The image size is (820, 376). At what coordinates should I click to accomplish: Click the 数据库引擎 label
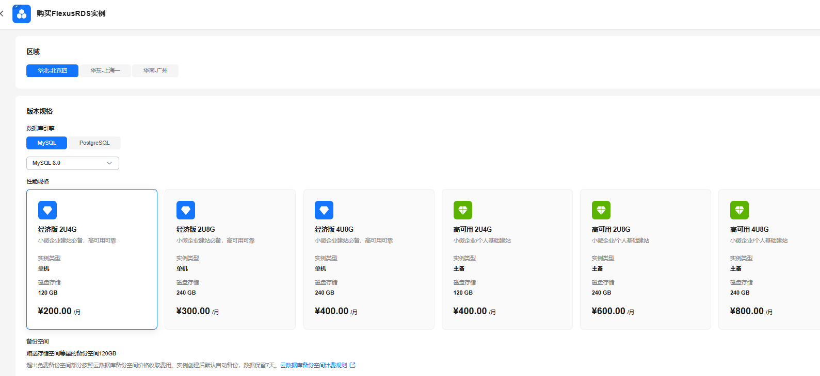40,128
